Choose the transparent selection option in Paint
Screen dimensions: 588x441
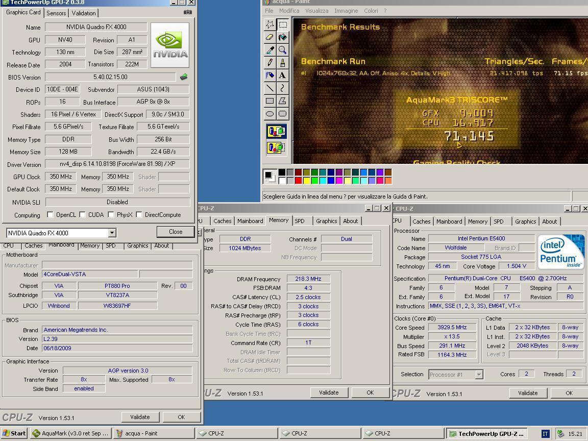[x=276, y=148]
